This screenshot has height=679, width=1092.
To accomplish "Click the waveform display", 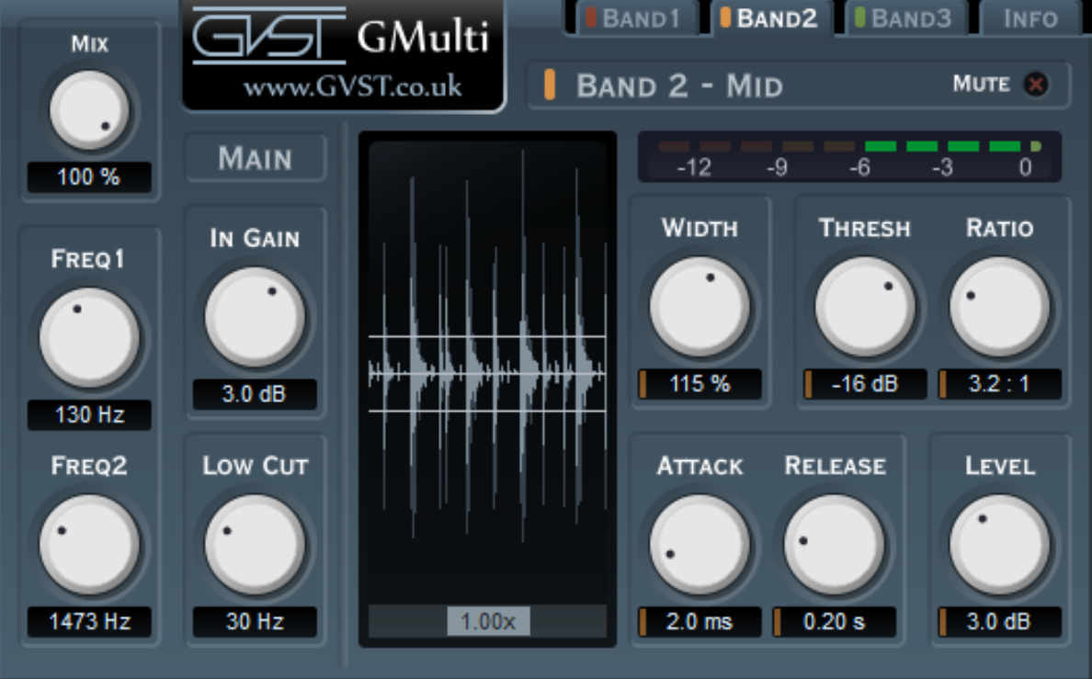I will click(x=487, y=373).
